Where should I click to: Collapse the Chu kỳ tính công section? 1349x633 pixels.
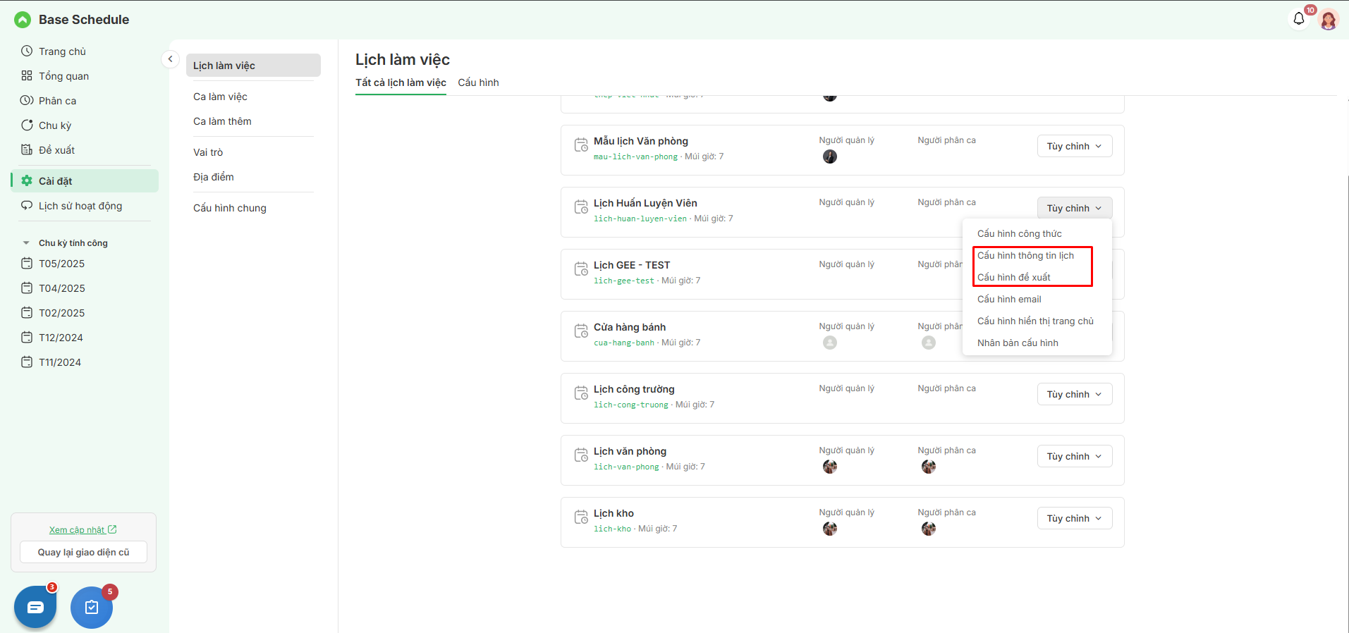click(x=26, y=243)
